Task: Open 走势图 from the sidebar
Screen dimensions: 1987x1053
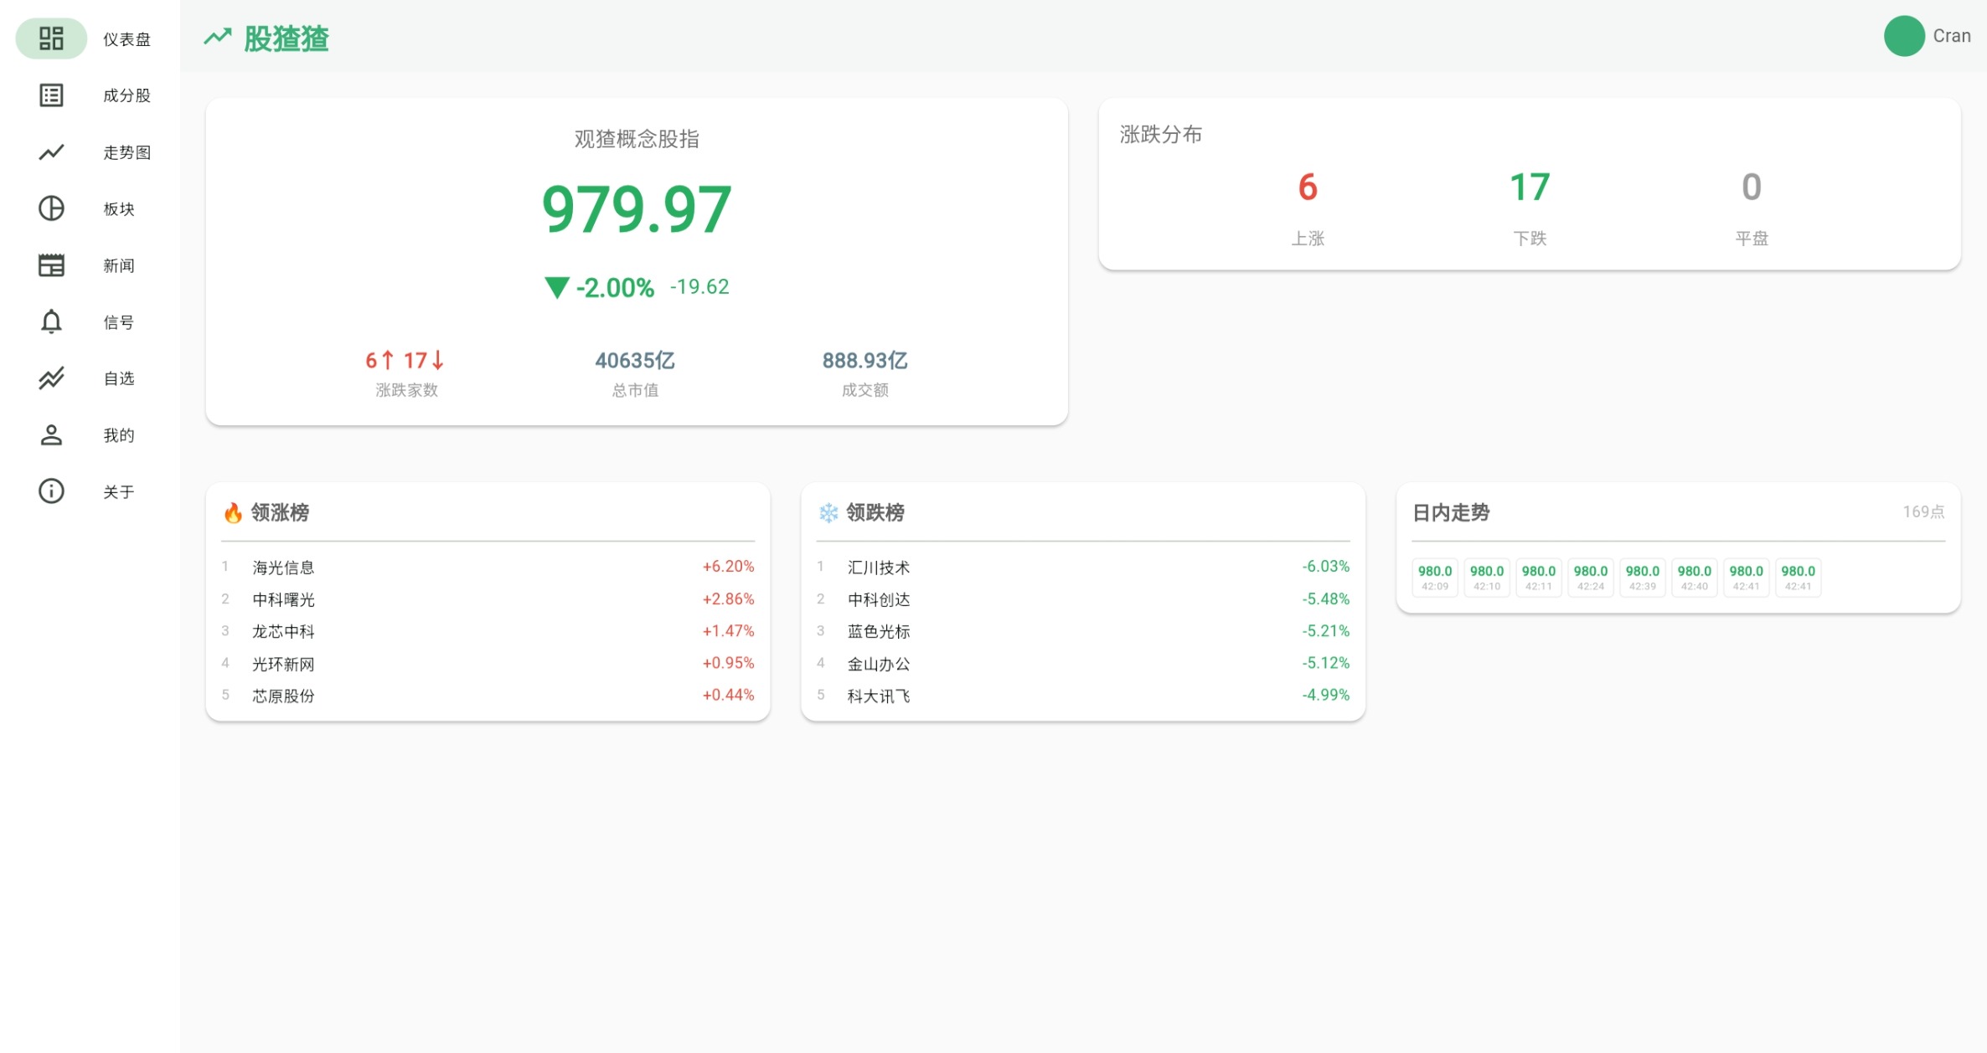Action: click(126, 152)
